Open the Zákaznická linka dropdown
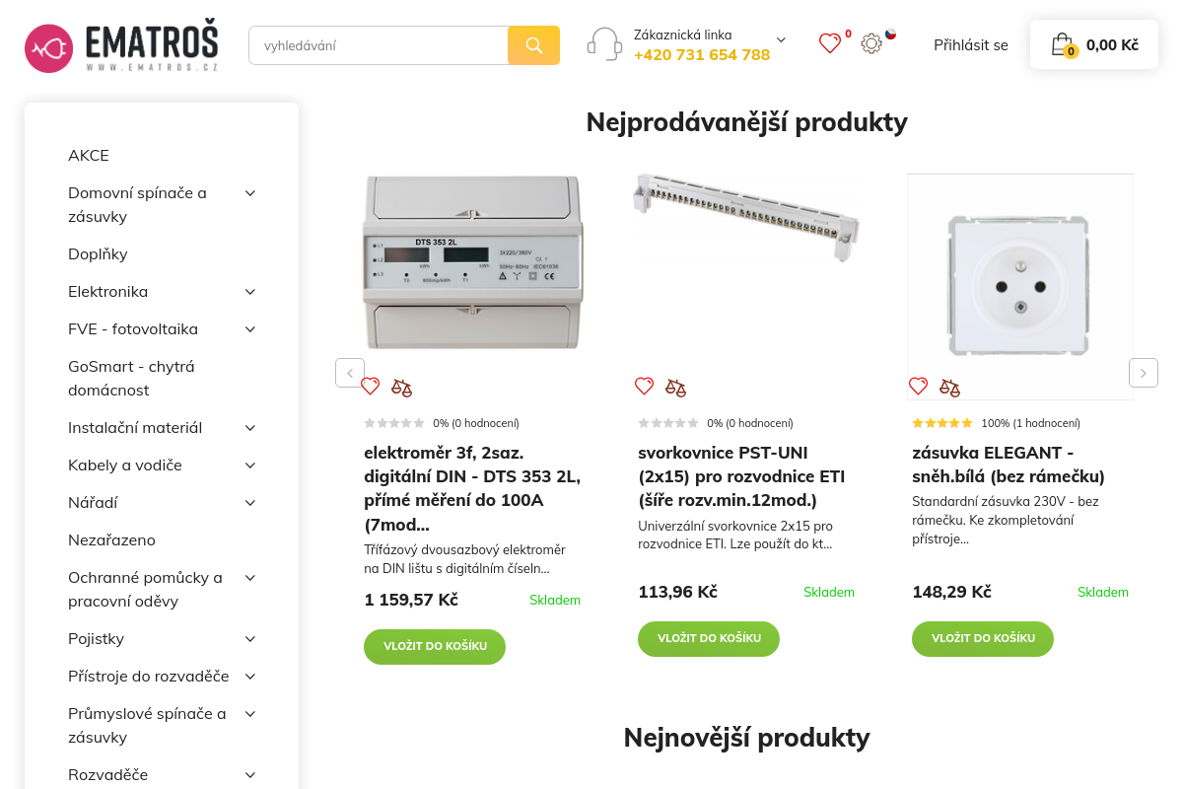1183x789 pixels. tap(781, 39)
